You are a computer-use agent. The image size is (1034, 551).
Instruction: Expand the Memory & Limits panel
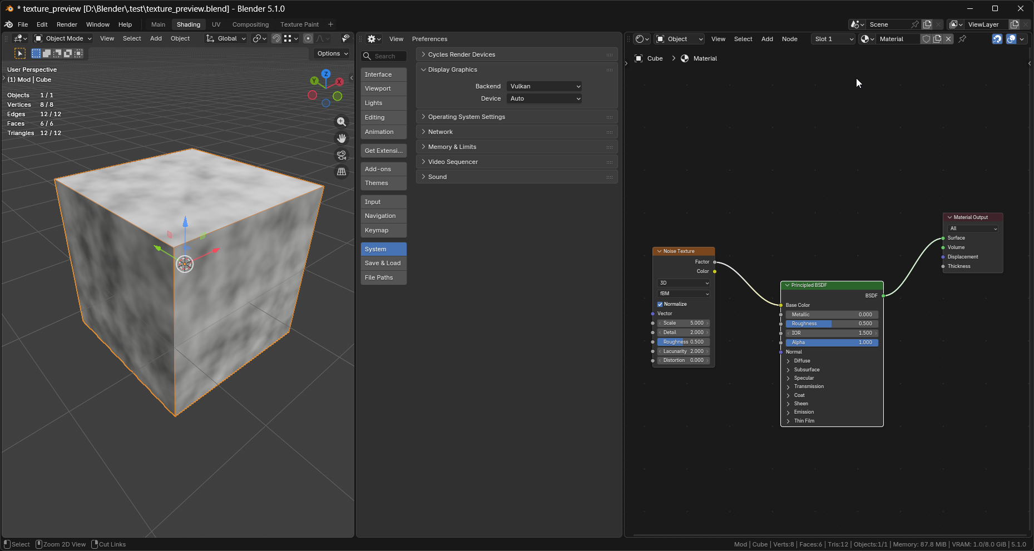tap(517, 147)
